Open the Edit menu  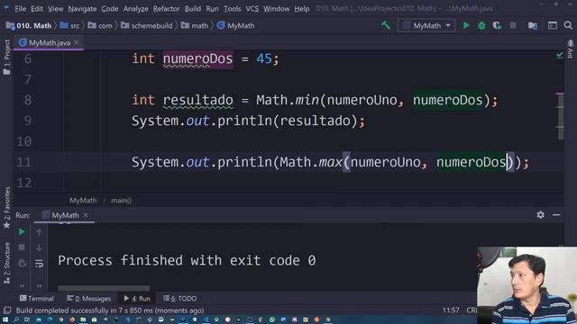coord(37,8)
